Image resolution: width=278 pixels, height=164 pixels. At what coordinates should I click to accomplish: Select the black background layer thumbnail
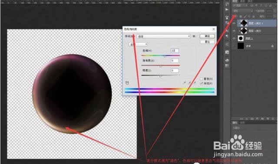click(x=241, y=46)
